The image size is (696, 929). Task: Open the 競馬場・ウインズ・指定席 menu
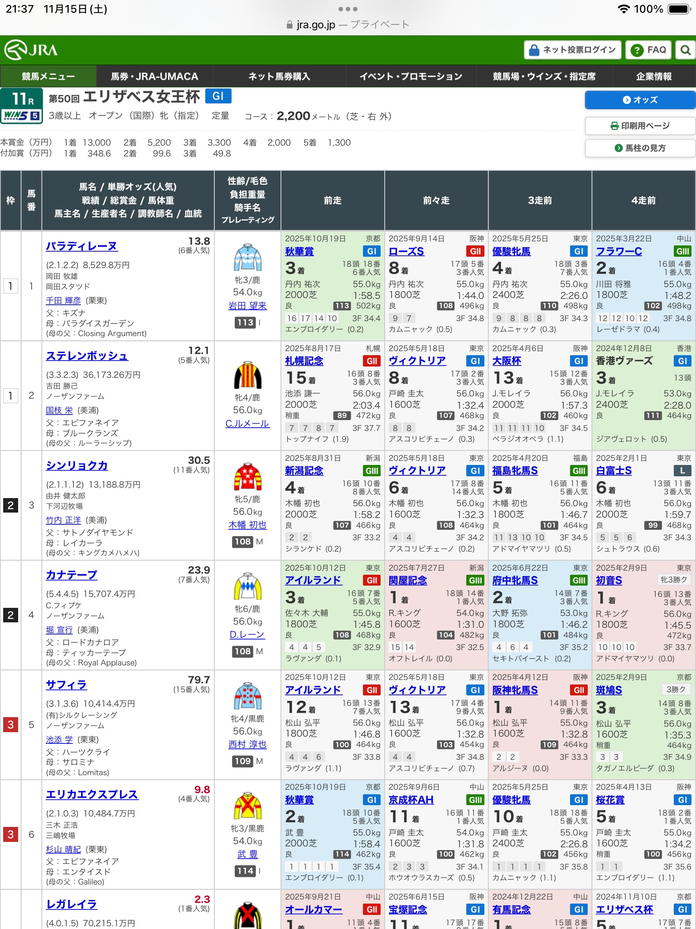point(544,76)
